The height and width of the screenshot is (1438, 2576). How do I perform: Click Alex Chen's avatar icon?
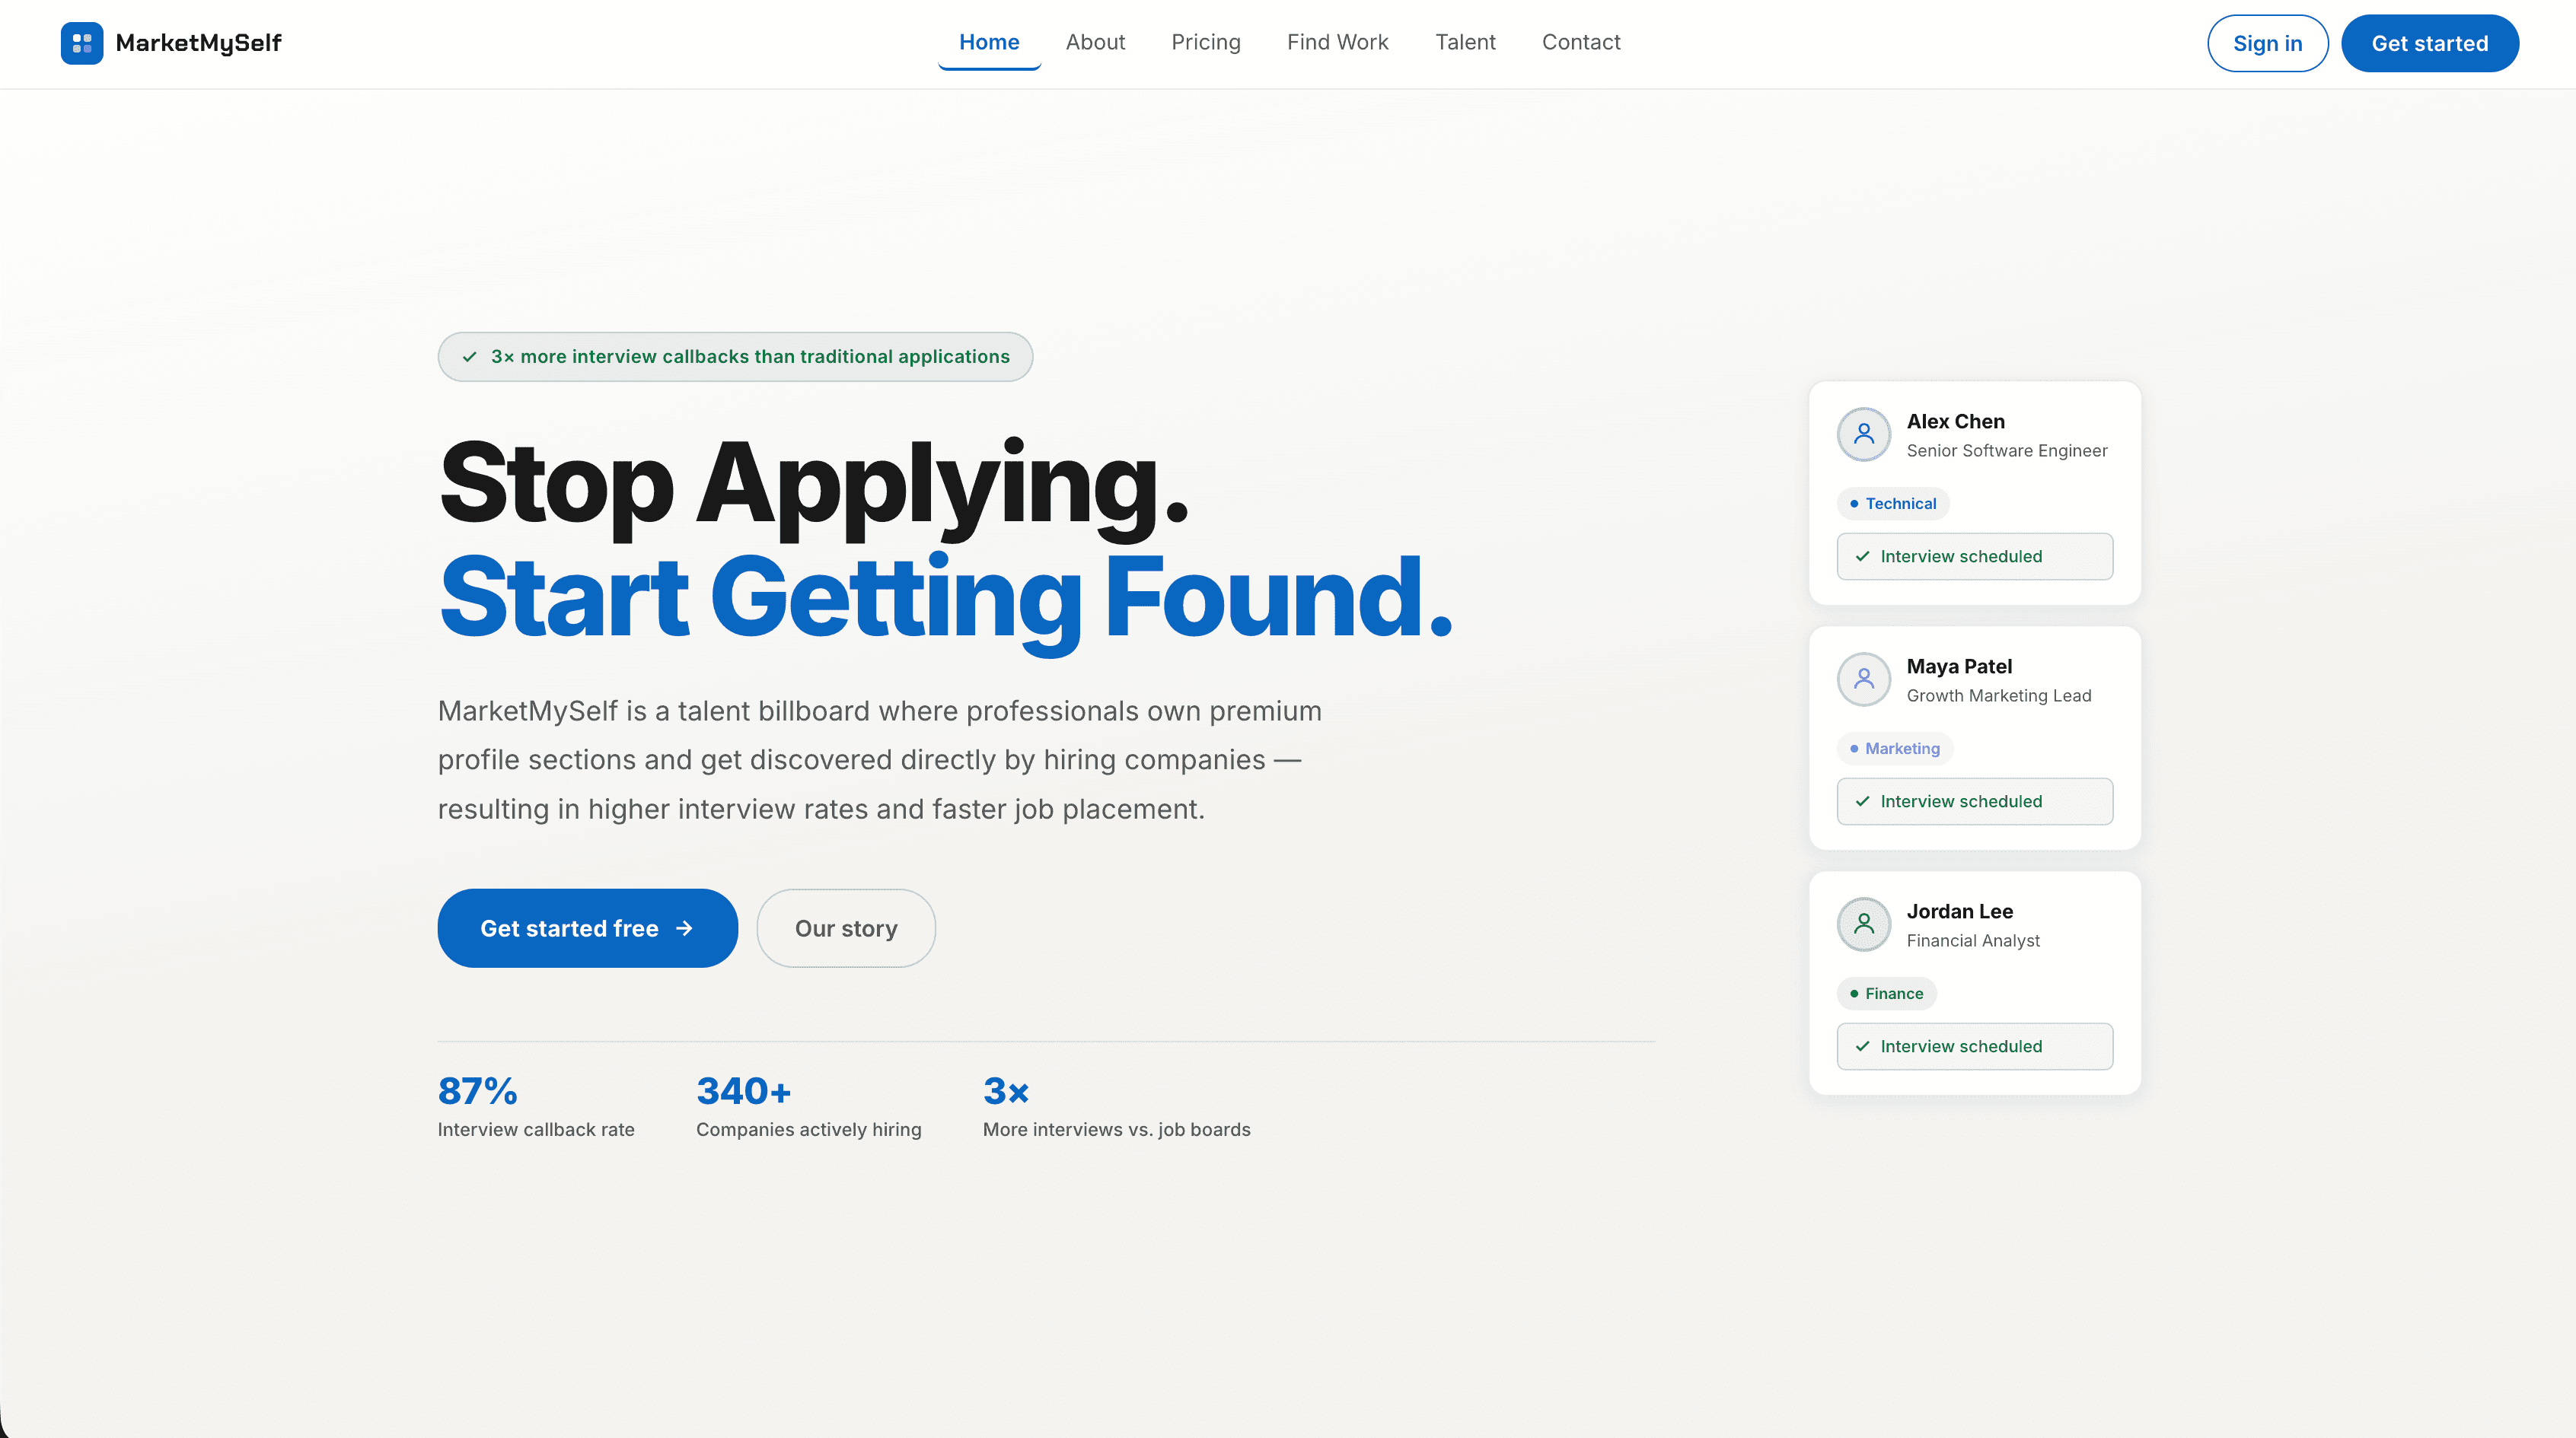click(x=1864, y=434)
